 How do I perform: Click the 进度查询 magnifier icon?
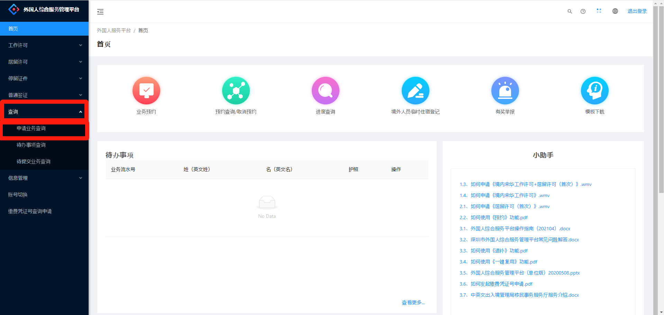coord(325,91)
